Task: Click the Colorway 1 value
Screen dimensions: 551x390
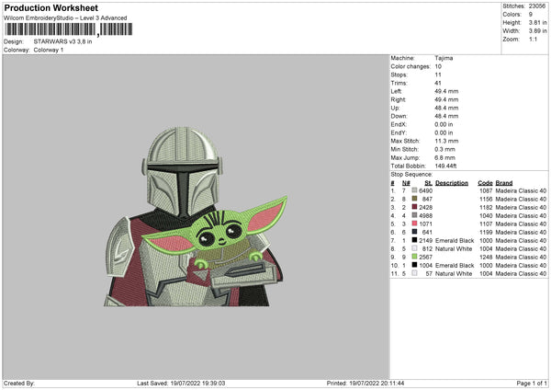Action: coord(49,50)
